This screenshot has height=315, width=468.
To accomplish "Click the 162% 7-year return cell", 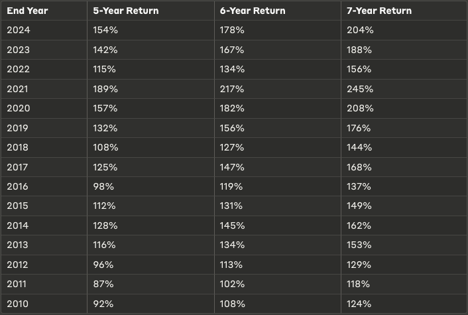I will [359, 225].
